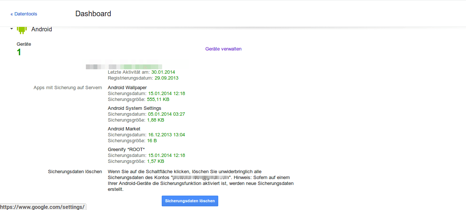Click the Letzte Aktivität date 30.01.2014
The width and height of the screenshot is (466, 210).
pyautogui.click(x=163, y=72)
